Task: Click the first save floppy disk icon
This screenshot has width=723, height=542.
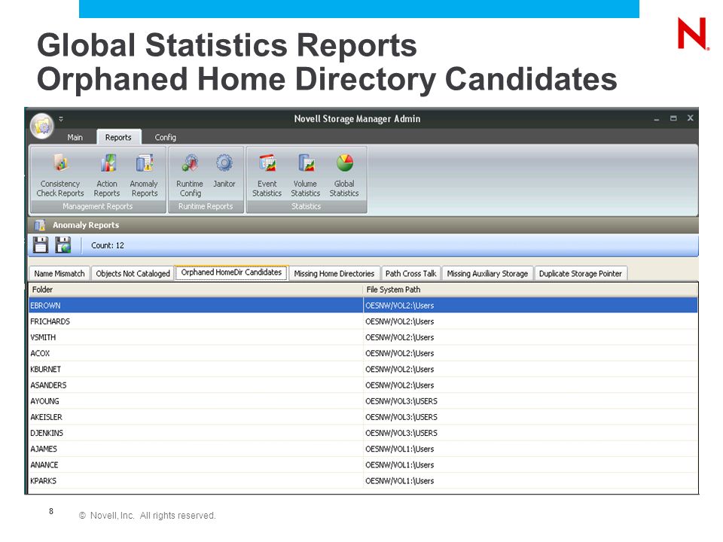Action: (40, 245)
